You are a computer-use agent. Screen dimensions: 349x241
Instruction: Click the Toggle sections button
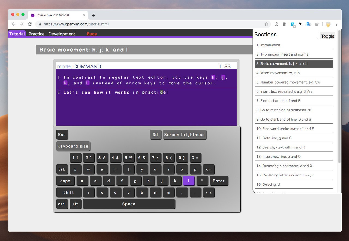[327, 36]
